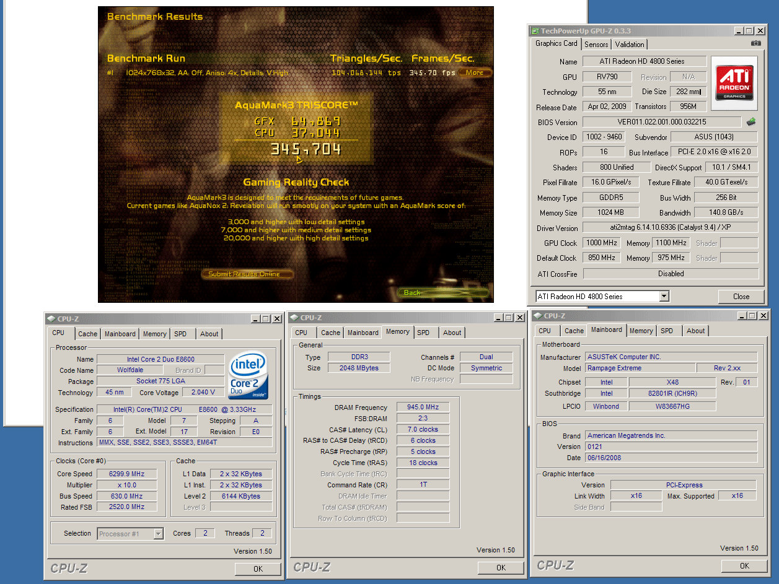
Task: Open the Processor #1 selection dropdown
Action: click(159, 534)
